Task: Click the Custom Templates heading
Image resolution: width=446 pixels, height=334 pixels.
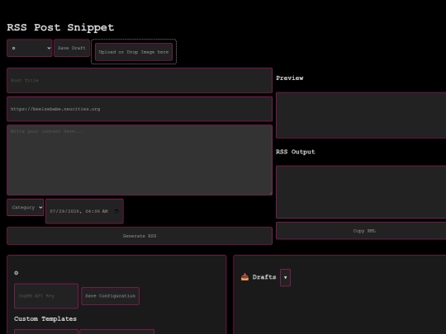Action: [45, 318]
